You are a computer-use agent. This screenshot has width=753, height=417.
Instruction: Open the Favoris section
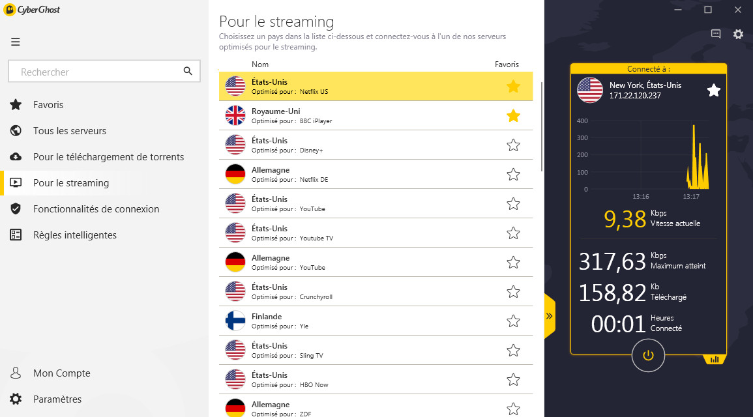48,105
